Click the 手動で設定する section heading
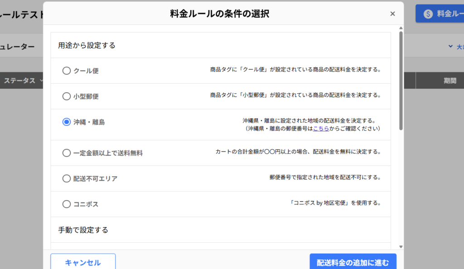 [x=83, y=230]
